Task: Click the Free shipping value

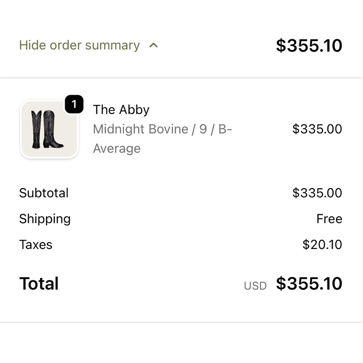Action: click(x=329, y=219)
